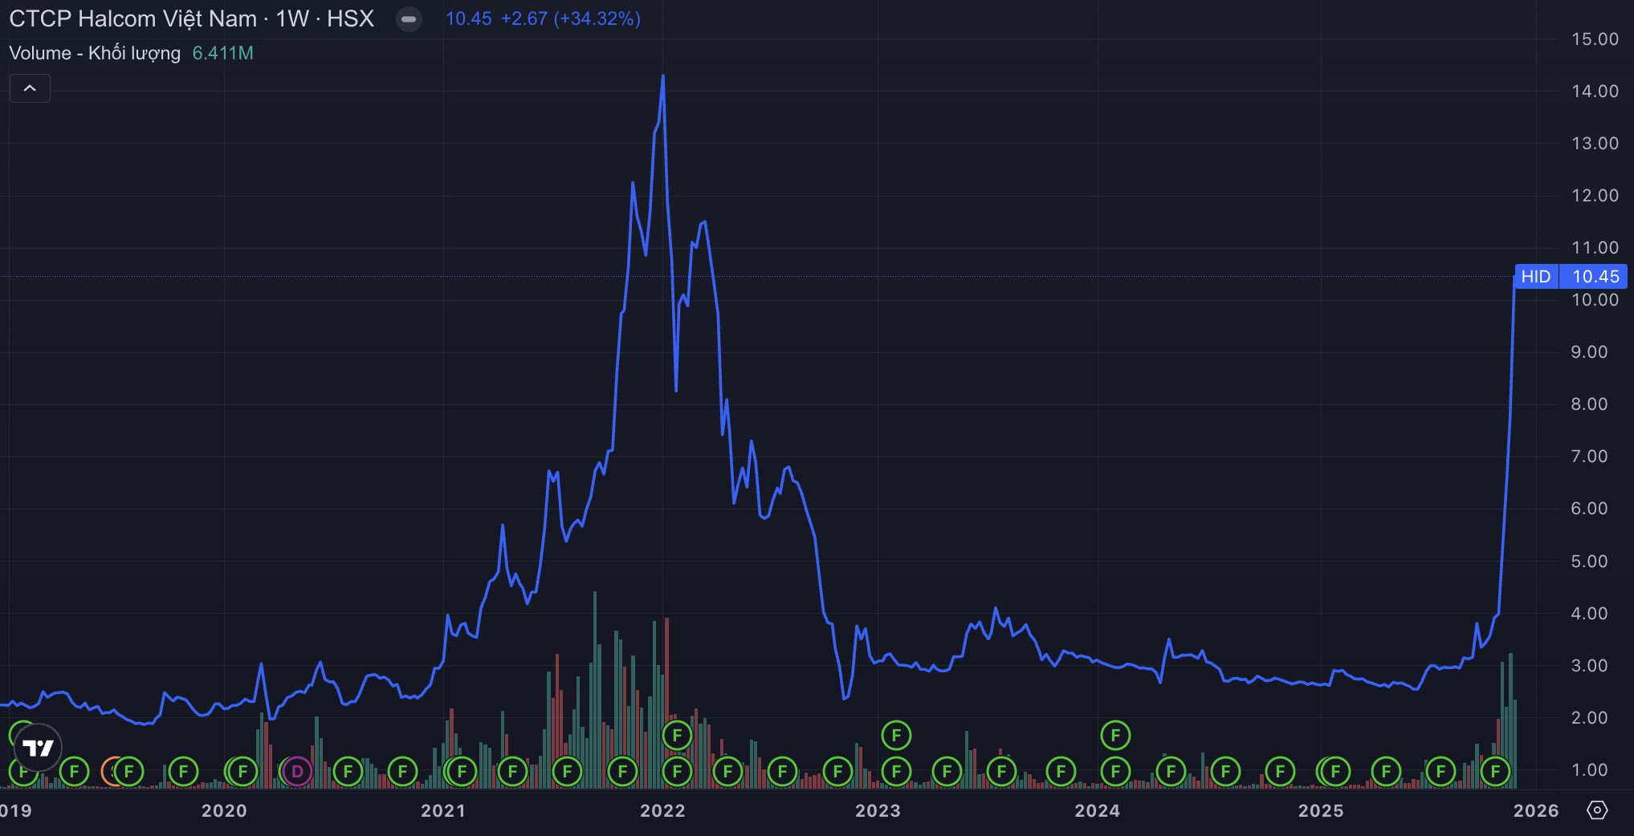
Task: Click the purple D dividend marker
Action: click(x=297, y=772)
